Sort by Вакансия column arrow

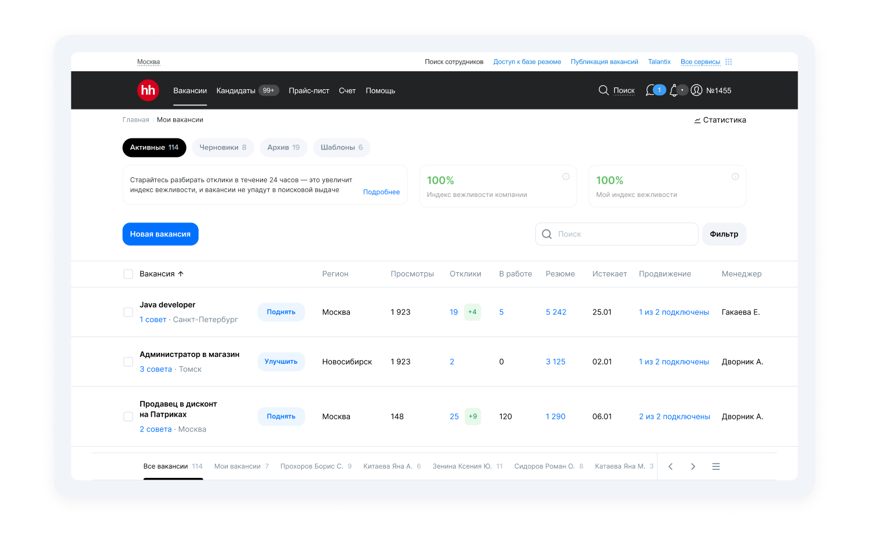[x=181, y=274]
